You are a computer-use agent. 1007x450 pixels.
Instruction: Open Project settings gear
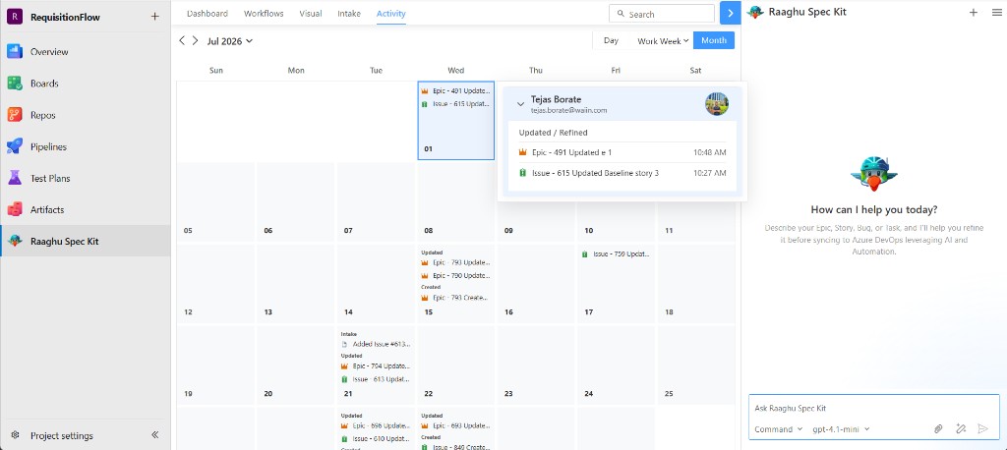tap(16, 435)
